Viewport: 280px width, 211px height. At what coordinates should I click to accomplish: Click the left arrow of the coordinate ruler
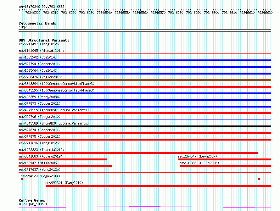pyautogui.click(x=20, y=10)
